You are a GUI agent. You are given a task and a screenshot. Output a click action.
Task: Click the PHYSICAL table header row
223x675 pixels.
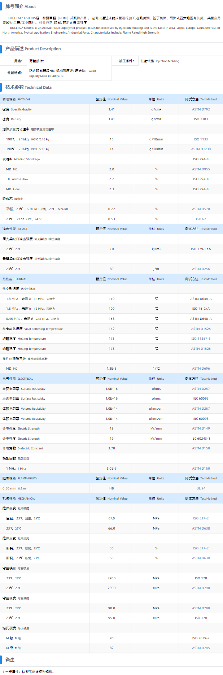[x=17, y=99]
